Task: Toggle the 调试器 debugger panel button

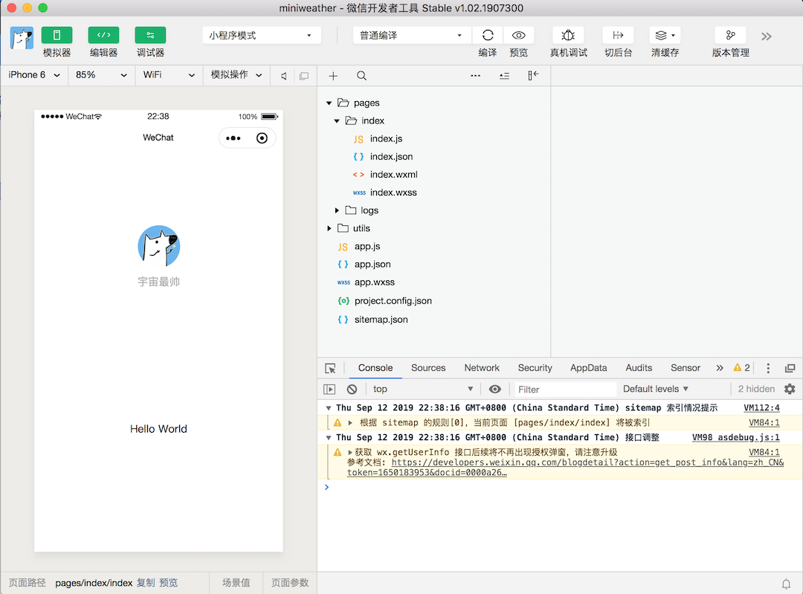Action: click(x=150, y=36)
